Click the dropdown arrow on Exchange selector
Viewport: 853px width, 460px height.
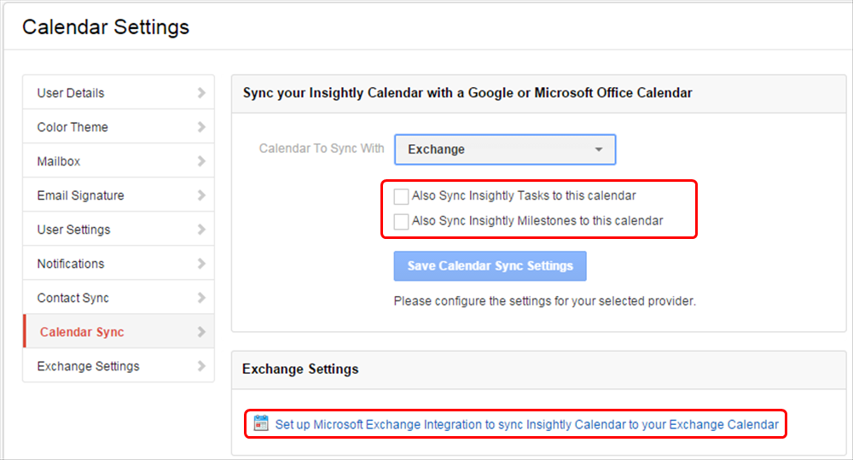click(599, 149)
